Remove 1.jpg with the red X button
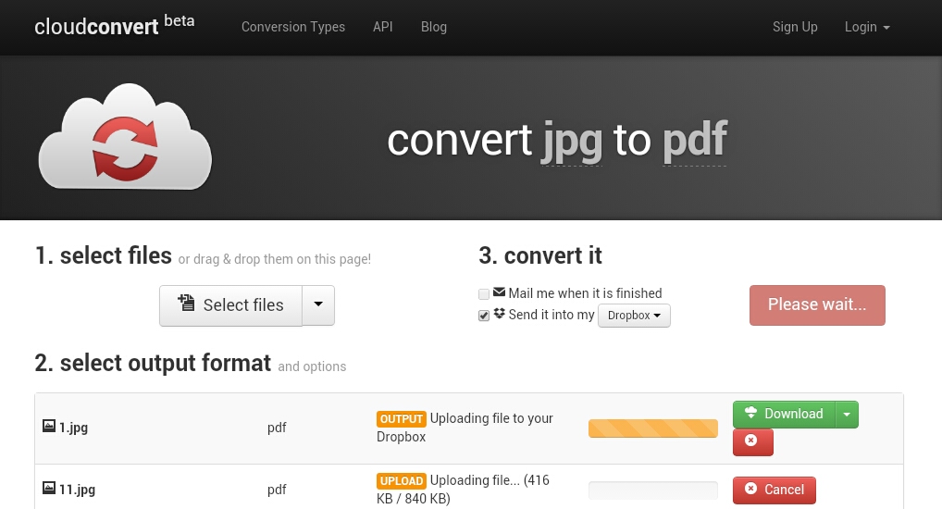This screenshot has height=509, width=942. tap(752, 442)
